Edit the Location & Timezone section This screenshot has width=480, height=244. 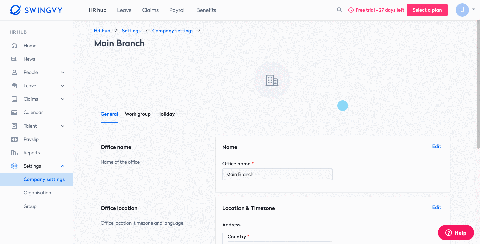(x=437, y=207)
